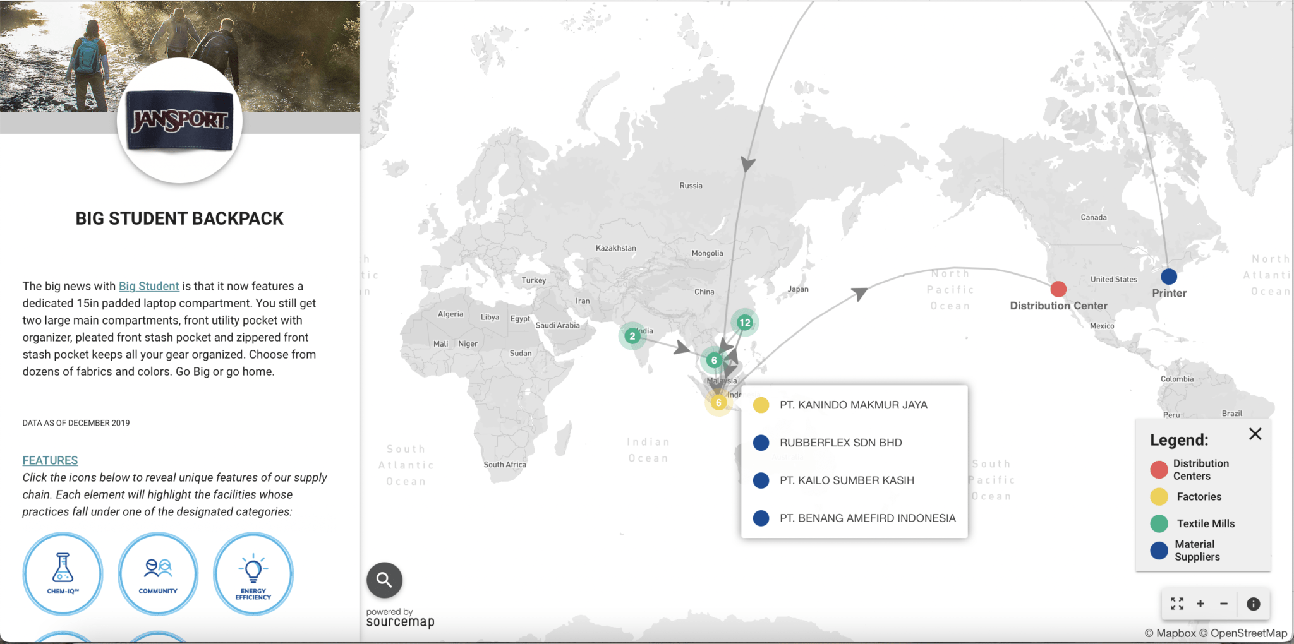Click the Distribution Center map label
1294x644 pixels.
tap(1058, 306)
